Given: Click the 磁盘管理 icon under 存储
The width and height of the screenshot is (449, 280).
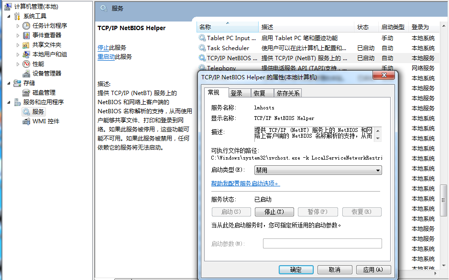Looking at the screenshot, I should [x=25, y=93].
